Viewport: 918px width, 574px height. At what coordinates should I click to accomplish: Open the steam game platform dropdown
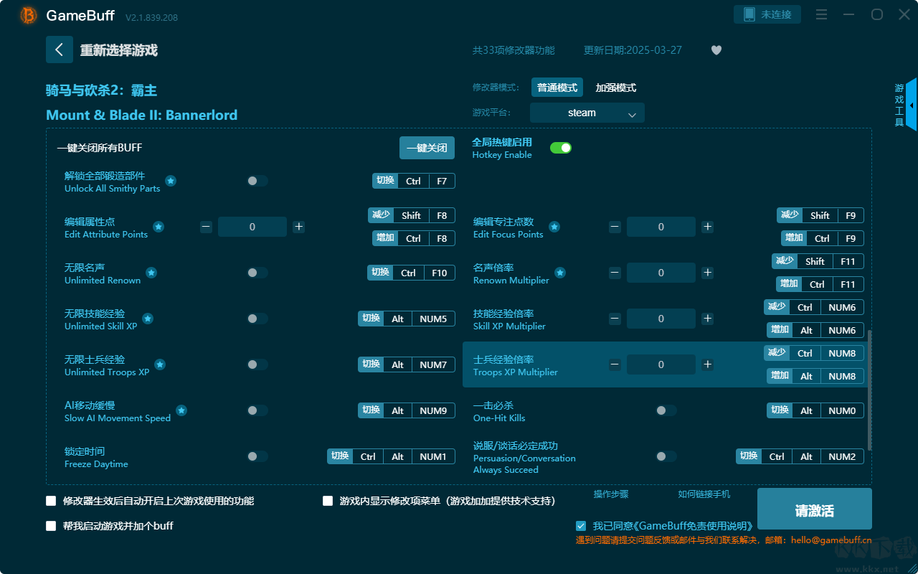click(x=587, y=113)
